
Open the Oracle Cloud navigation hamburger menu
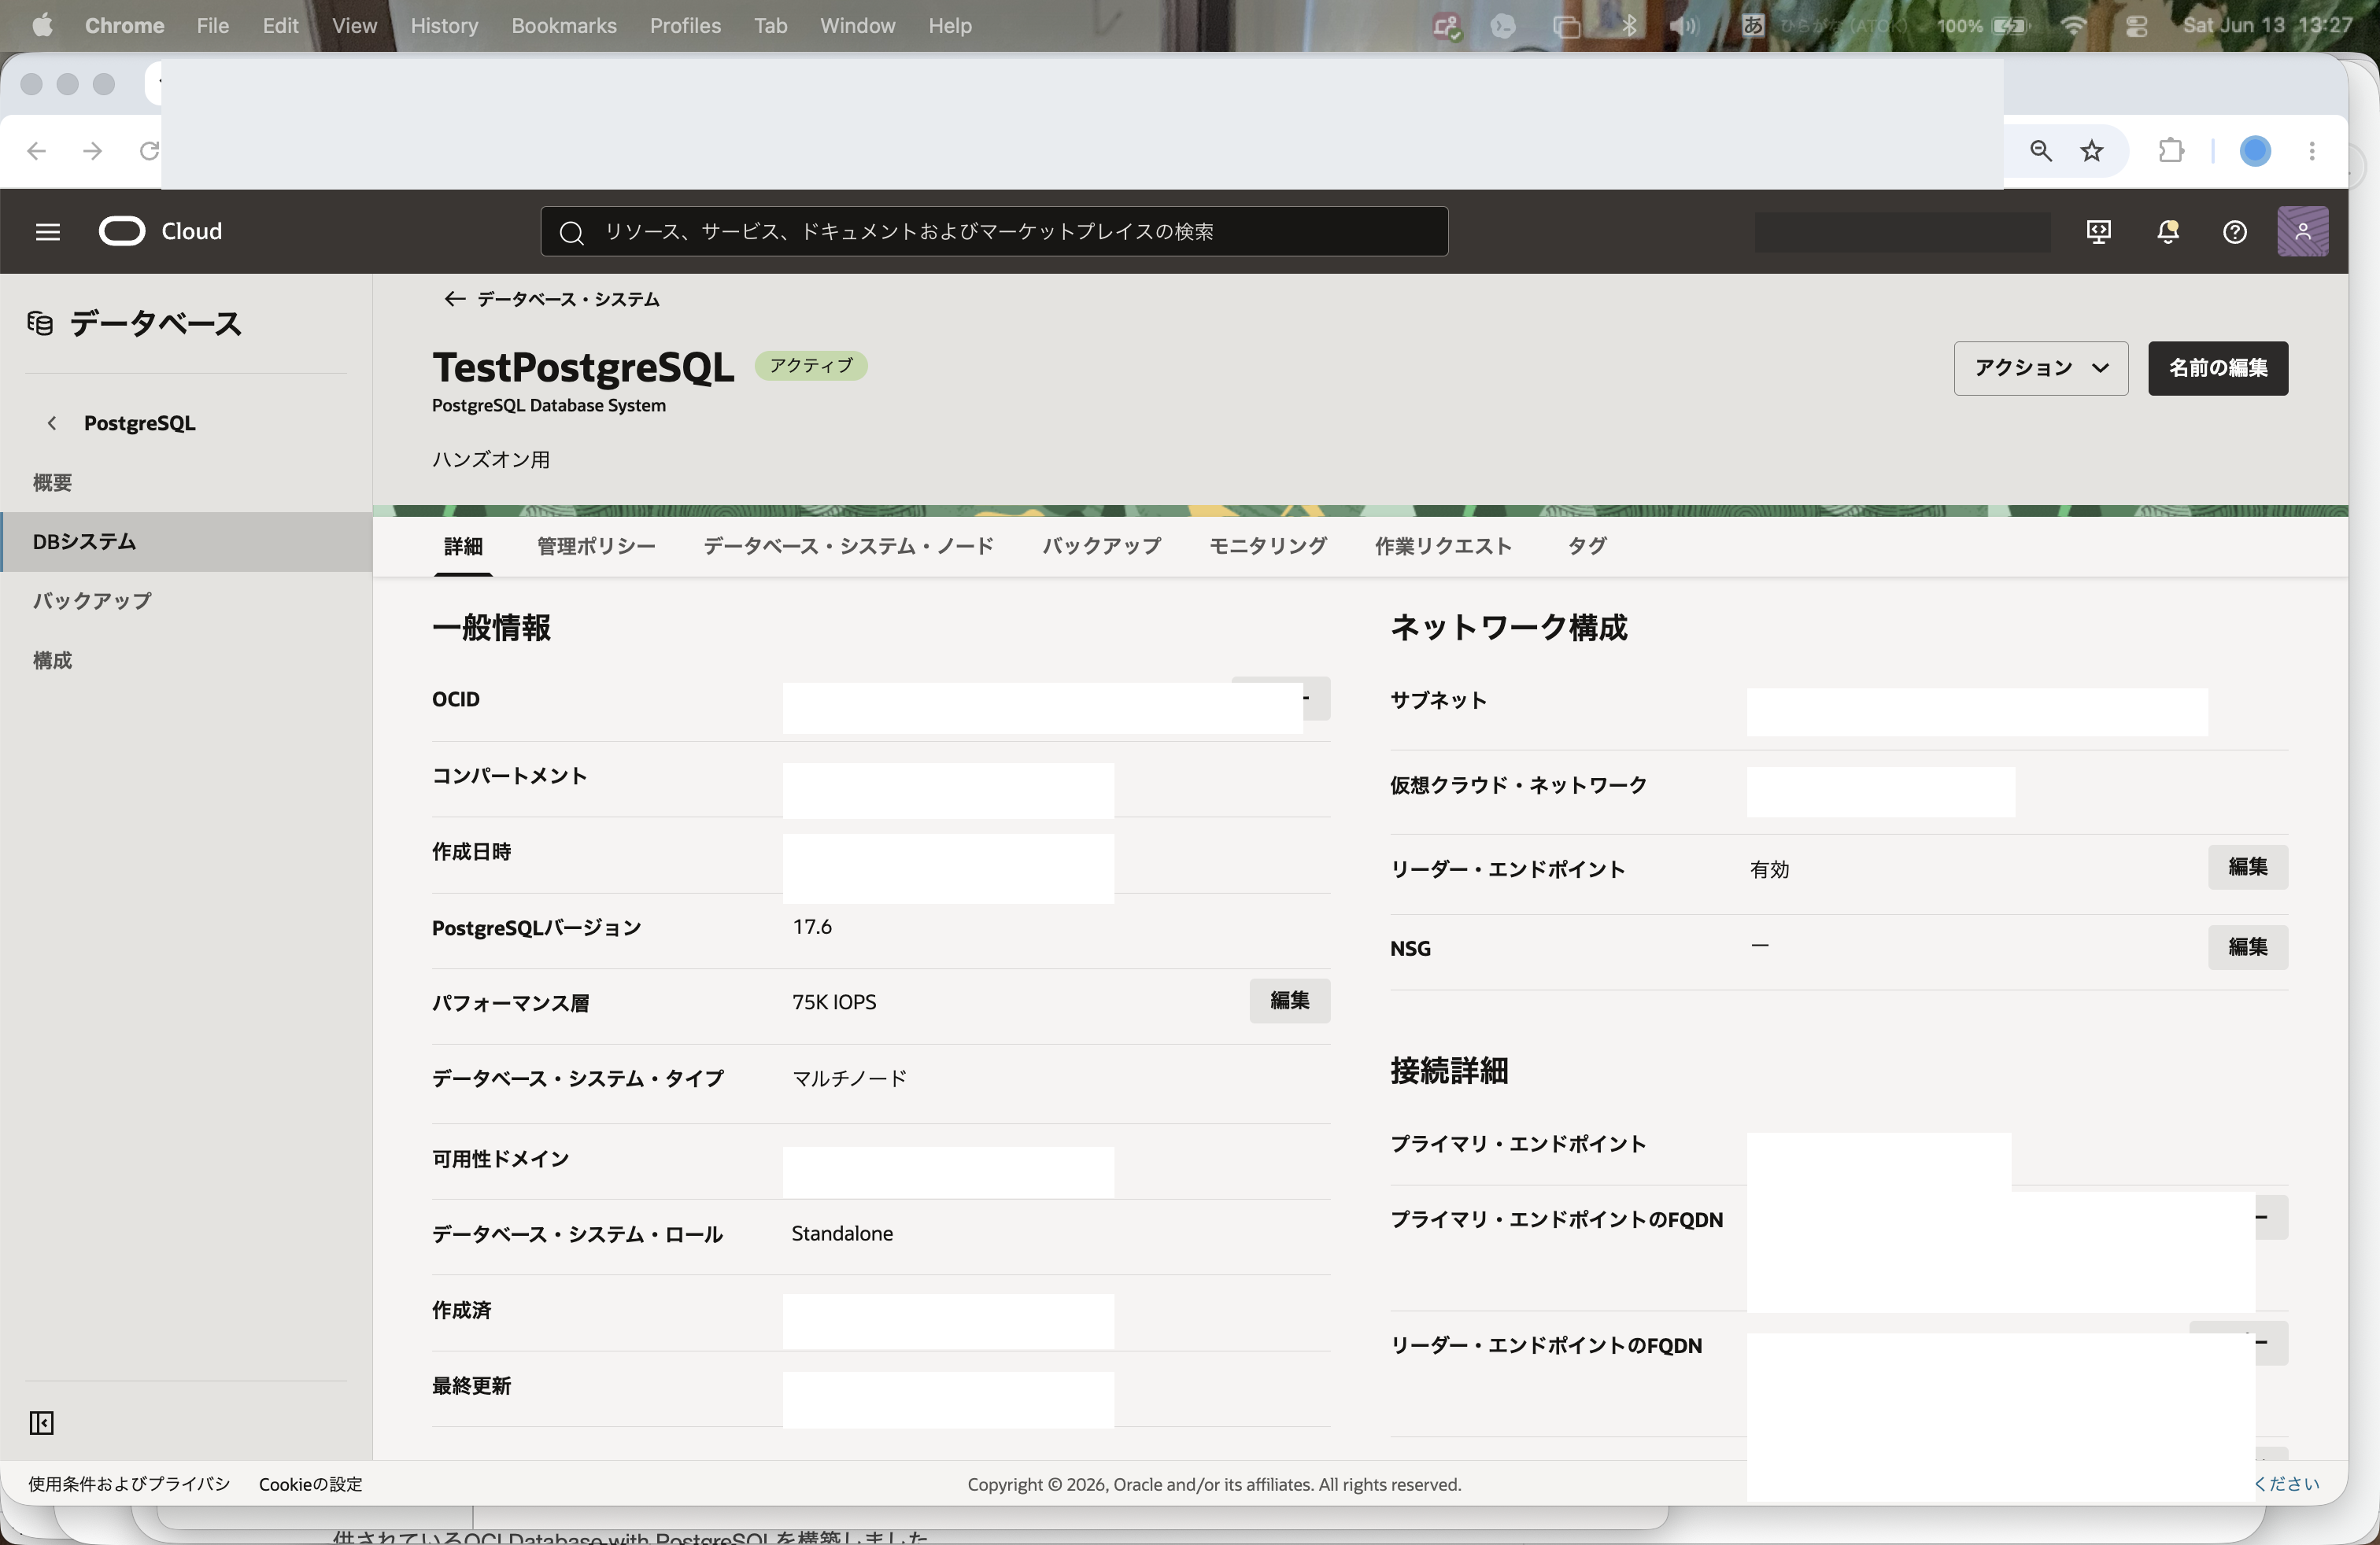(48, 232)
